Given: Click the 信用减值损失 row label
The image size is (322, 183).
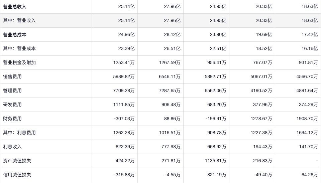Looking at the screenshot, I should [17, 175].
